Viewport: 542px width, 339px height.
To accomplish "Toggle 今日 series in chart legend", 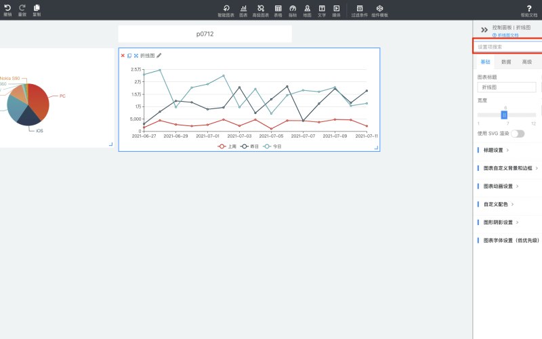I will pyautogui.click(x=272, y=146).
